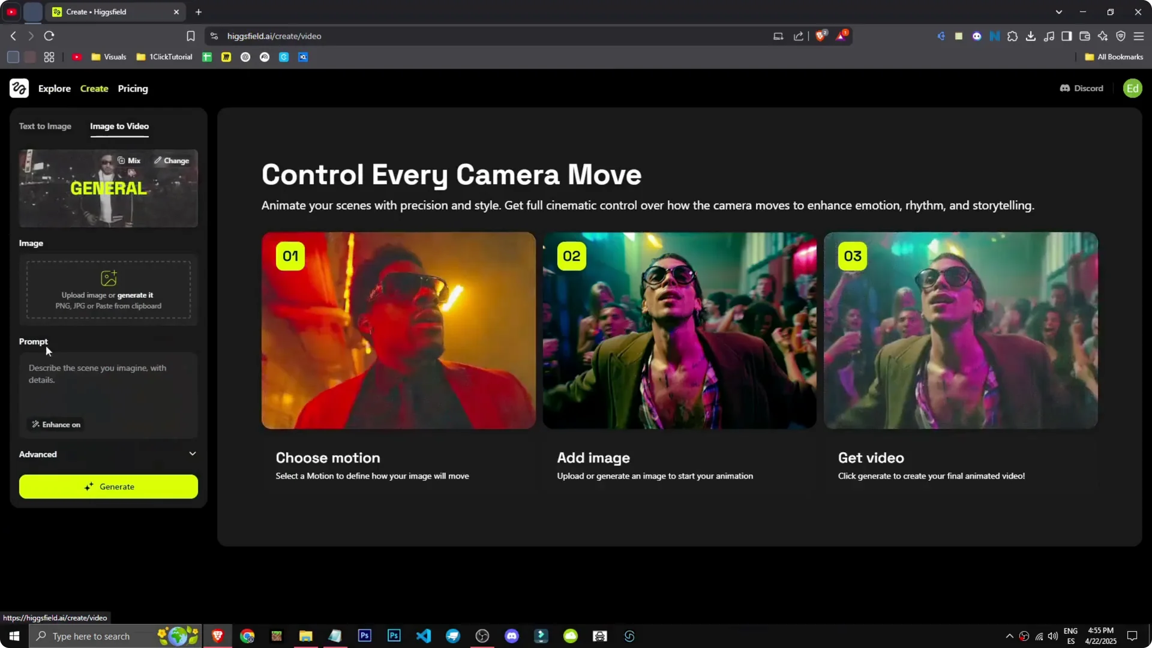Click the Higgsfield logo in the top left

[19, 88]
